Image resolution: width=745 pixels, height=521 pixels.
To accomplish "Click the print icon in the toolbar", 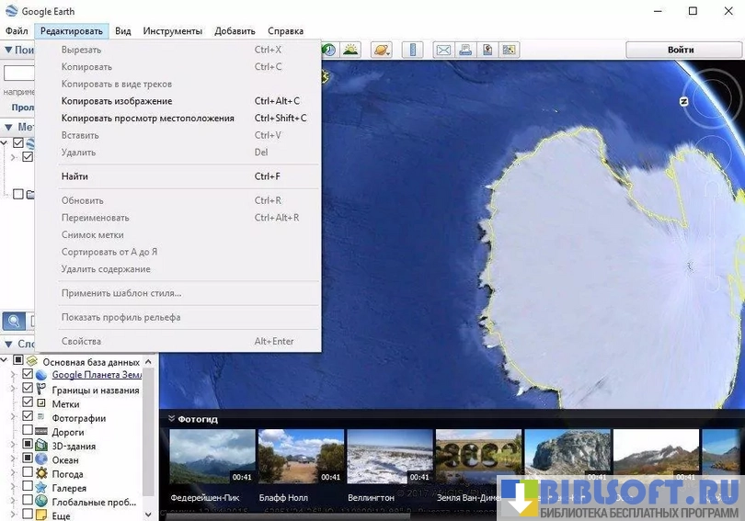I will [465, 50].
